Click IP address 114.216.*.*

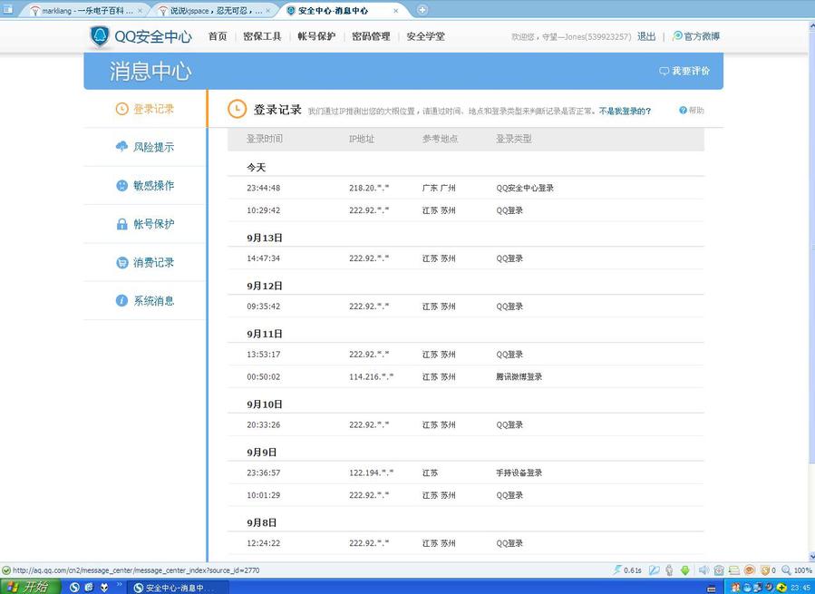point(371,377)
